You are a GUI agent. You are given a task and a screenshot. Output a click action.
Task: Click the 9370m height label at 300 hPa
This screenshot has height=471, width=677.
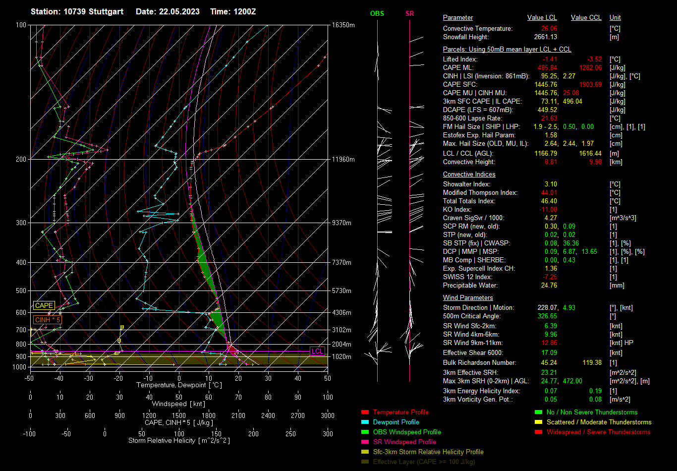pyautogui.click(x=342, y=223)
